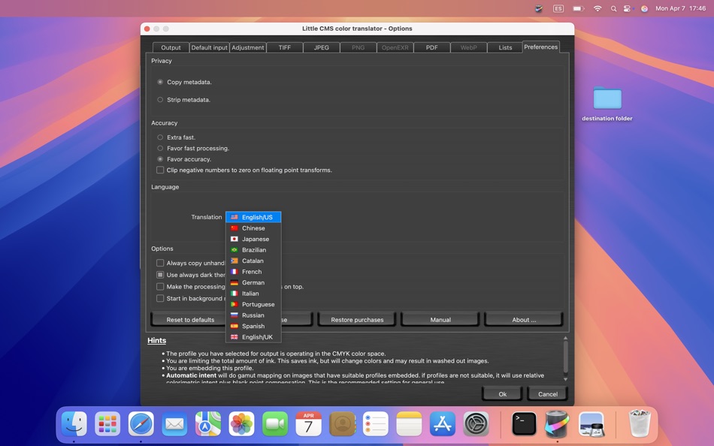Select Spanish in language list

[x=253, y=327]
